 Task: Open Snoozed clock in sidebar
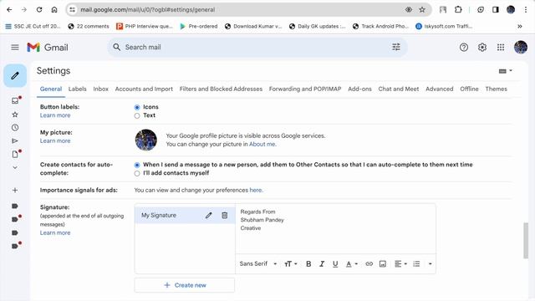[15, 128]
